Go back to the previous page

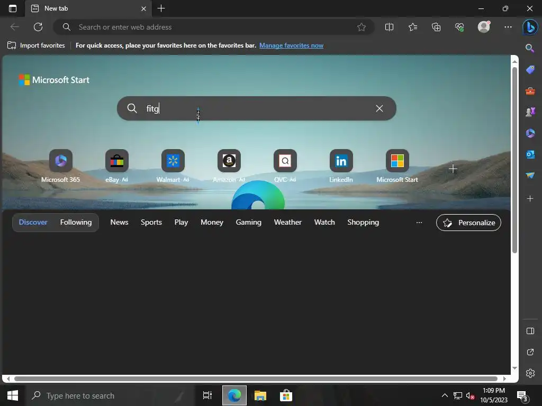coord(14,27)
